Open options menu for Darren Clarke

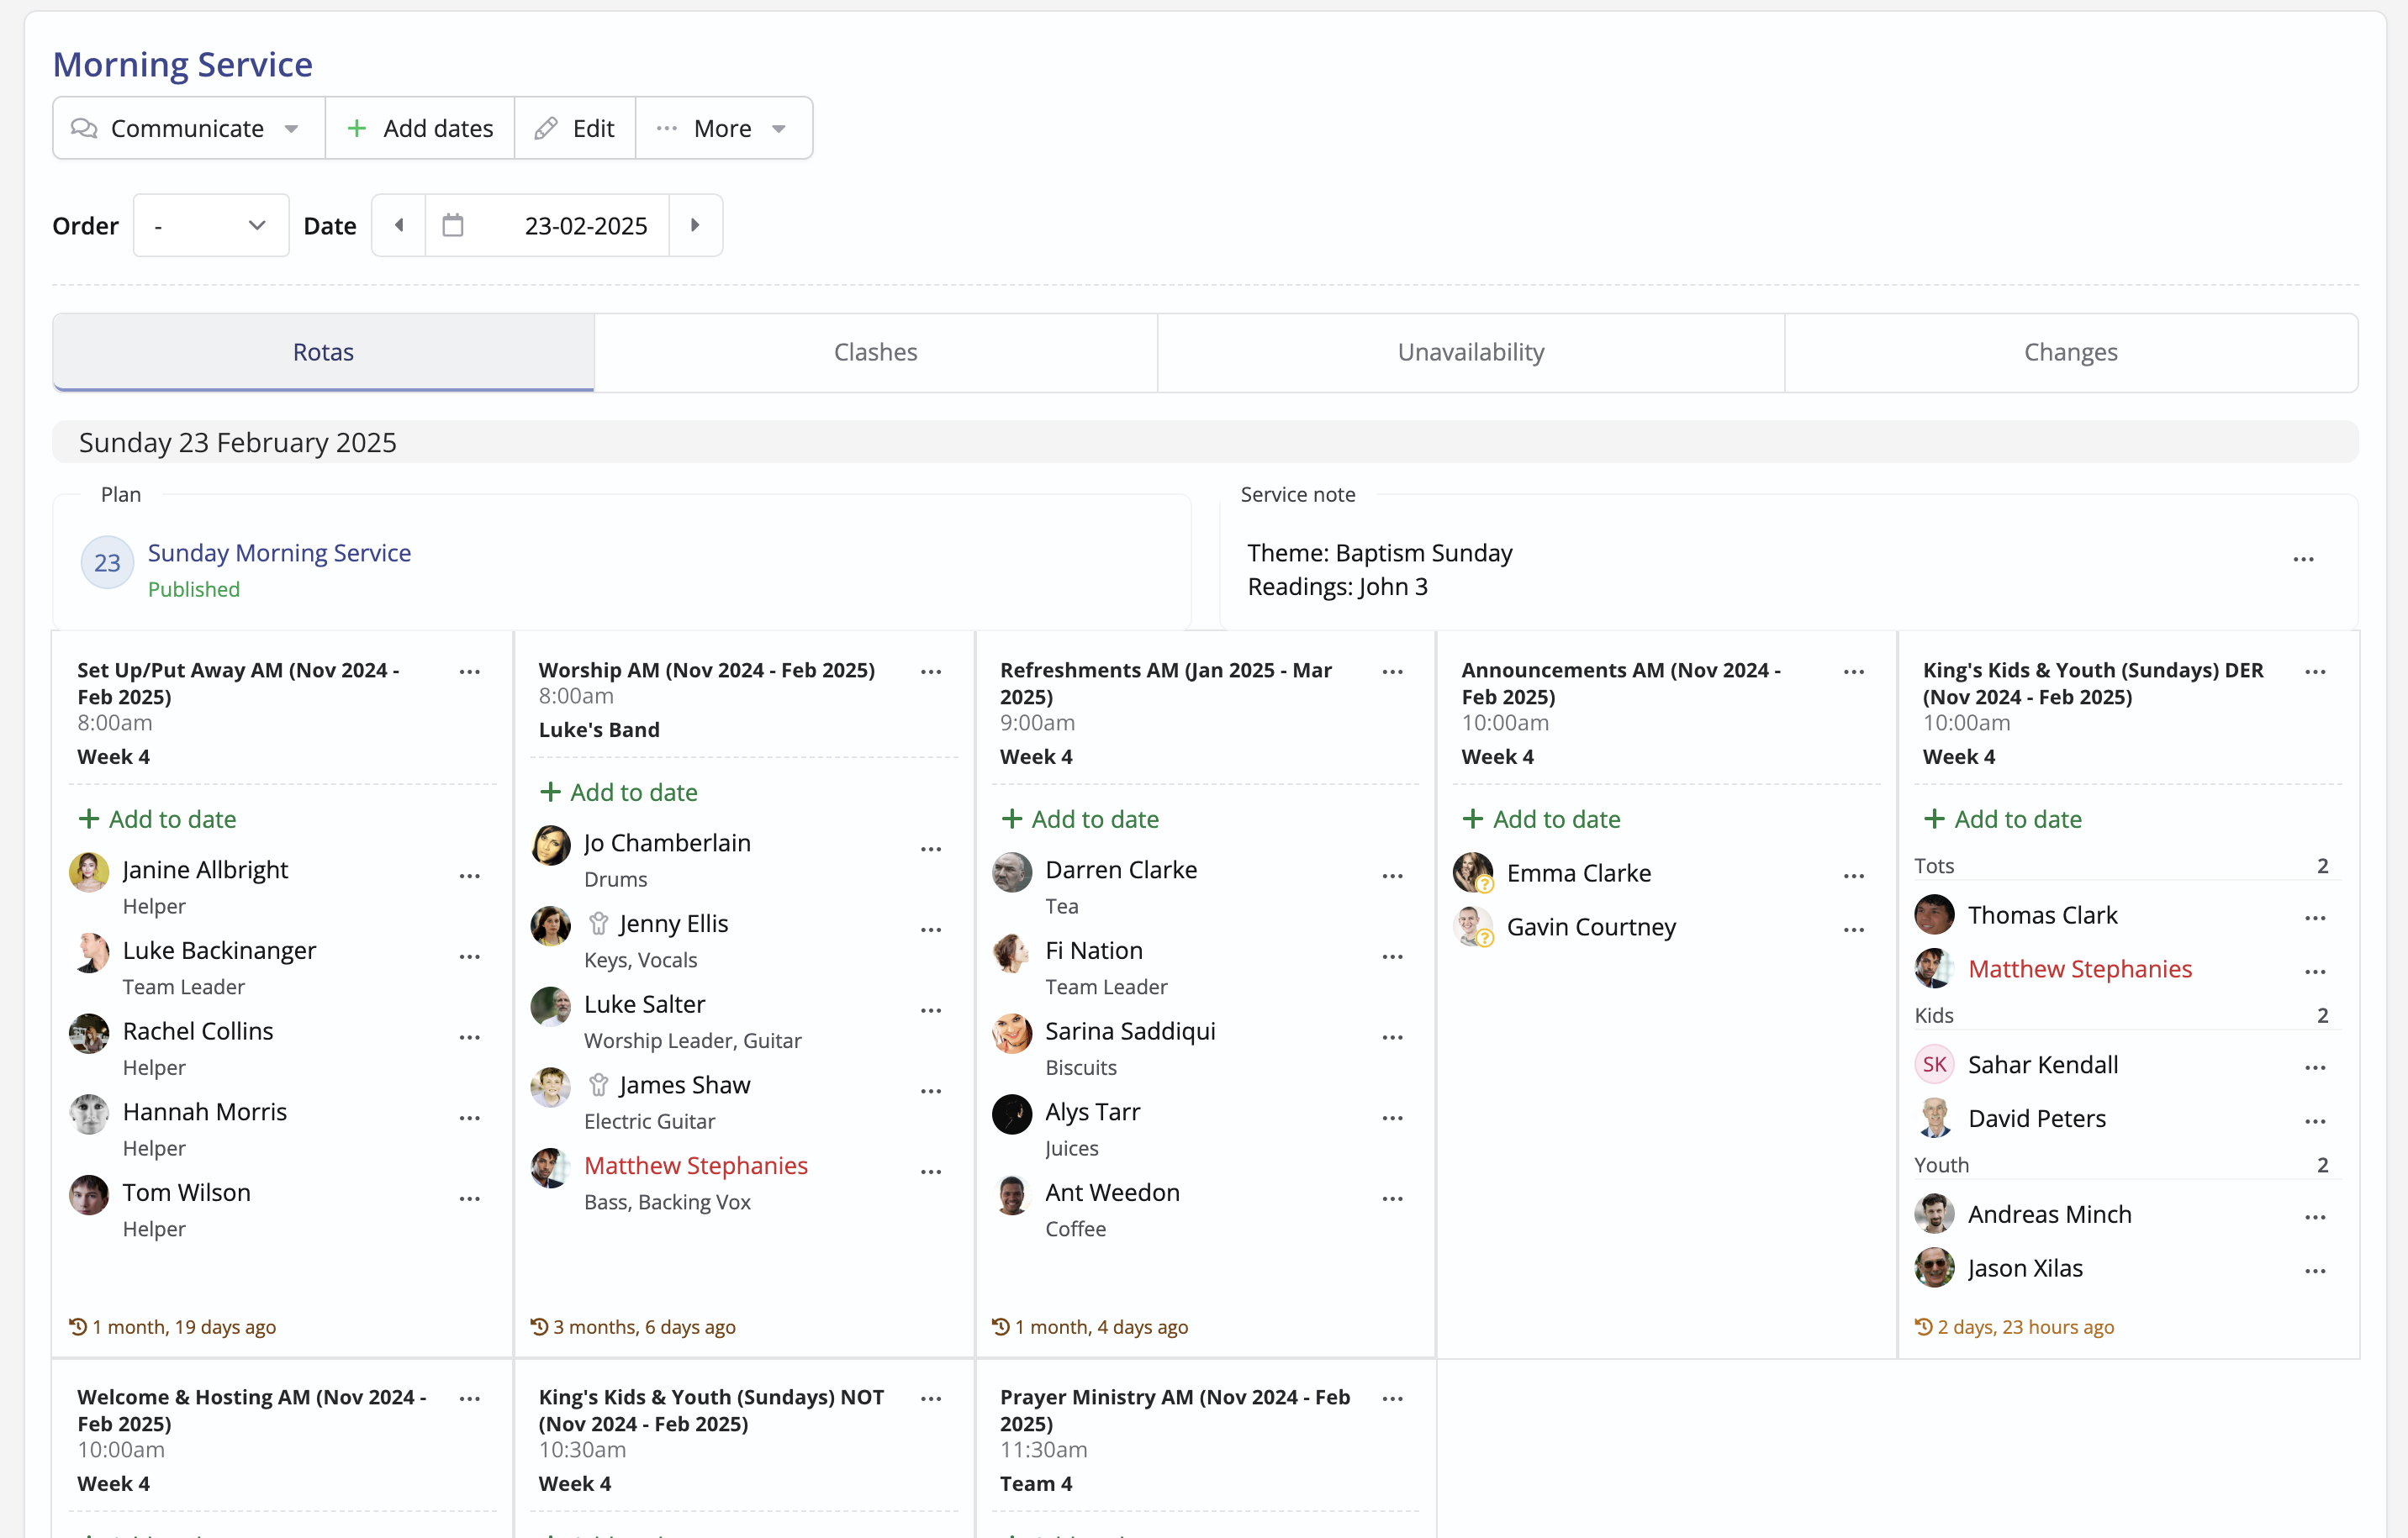(1392, 876)
